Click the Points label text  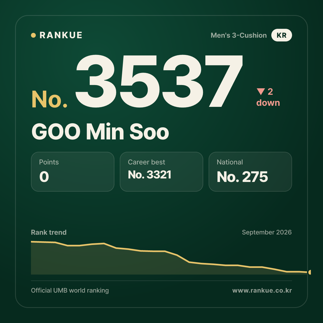coord(49,162)
